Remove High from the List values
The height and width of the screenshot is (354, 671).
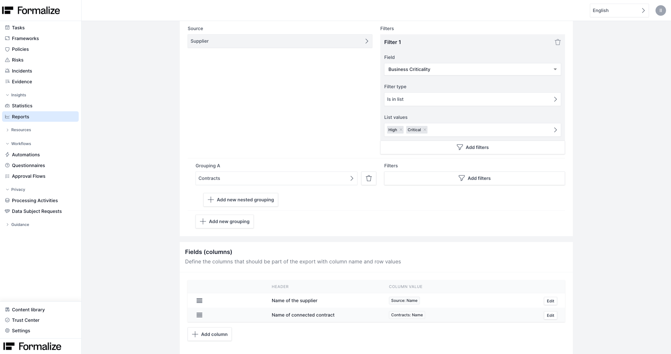(x=401, y=130)
